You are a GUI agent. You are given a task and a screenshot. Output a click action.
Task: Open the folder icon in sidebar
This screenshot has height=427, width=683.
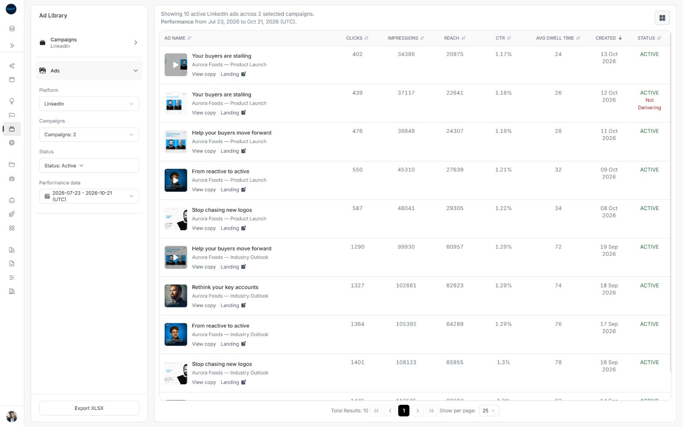pyautogui.click(x=12, y=164)
